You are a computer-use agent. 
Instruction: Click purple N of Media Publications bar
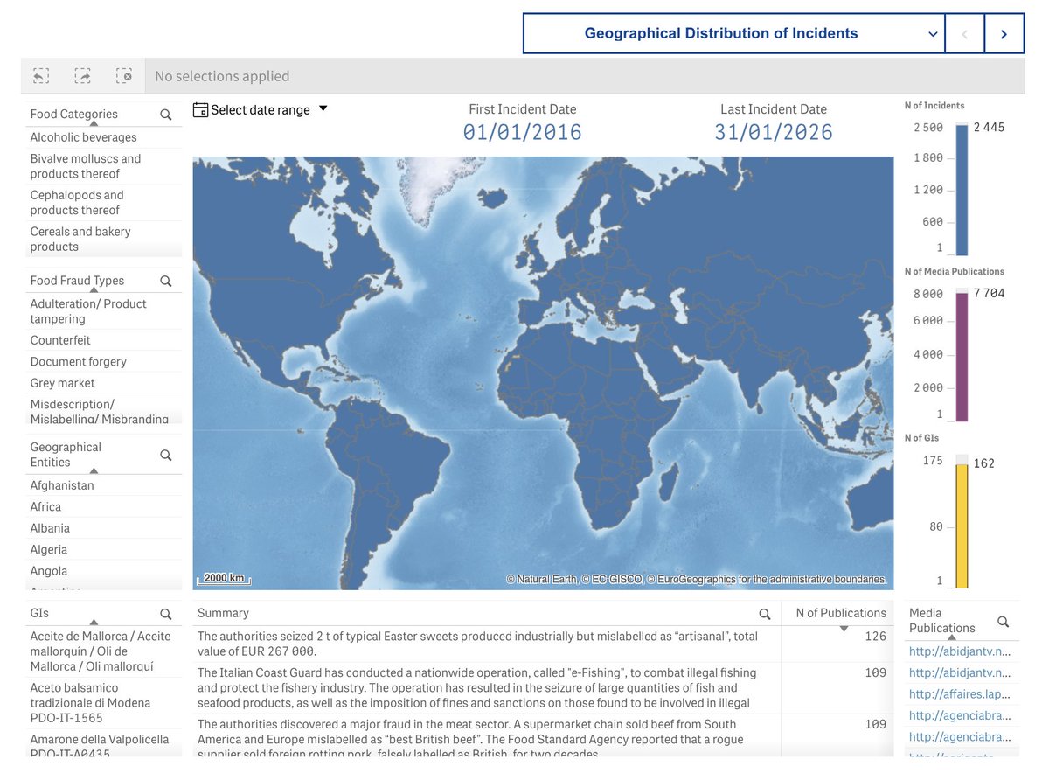962,357
